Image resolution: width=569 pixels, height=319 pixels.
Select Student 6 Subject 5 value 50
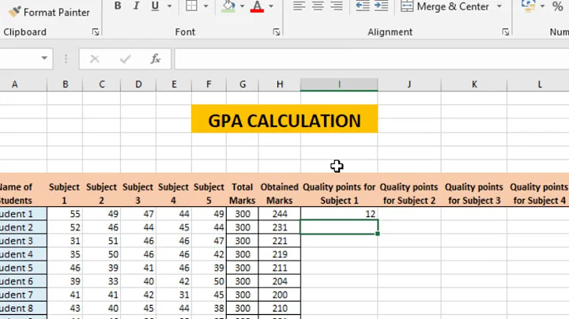pos(209,281)
